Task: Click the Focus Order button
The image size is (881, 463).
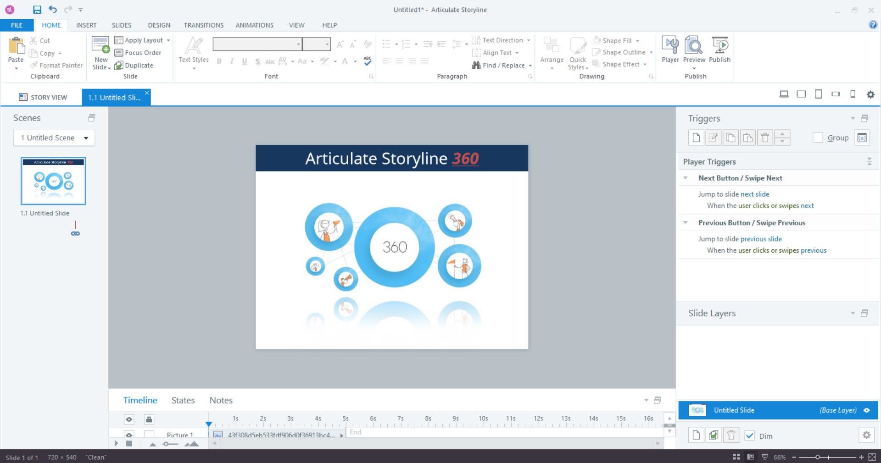Action: pyautogui.click(x=138, y=53)
